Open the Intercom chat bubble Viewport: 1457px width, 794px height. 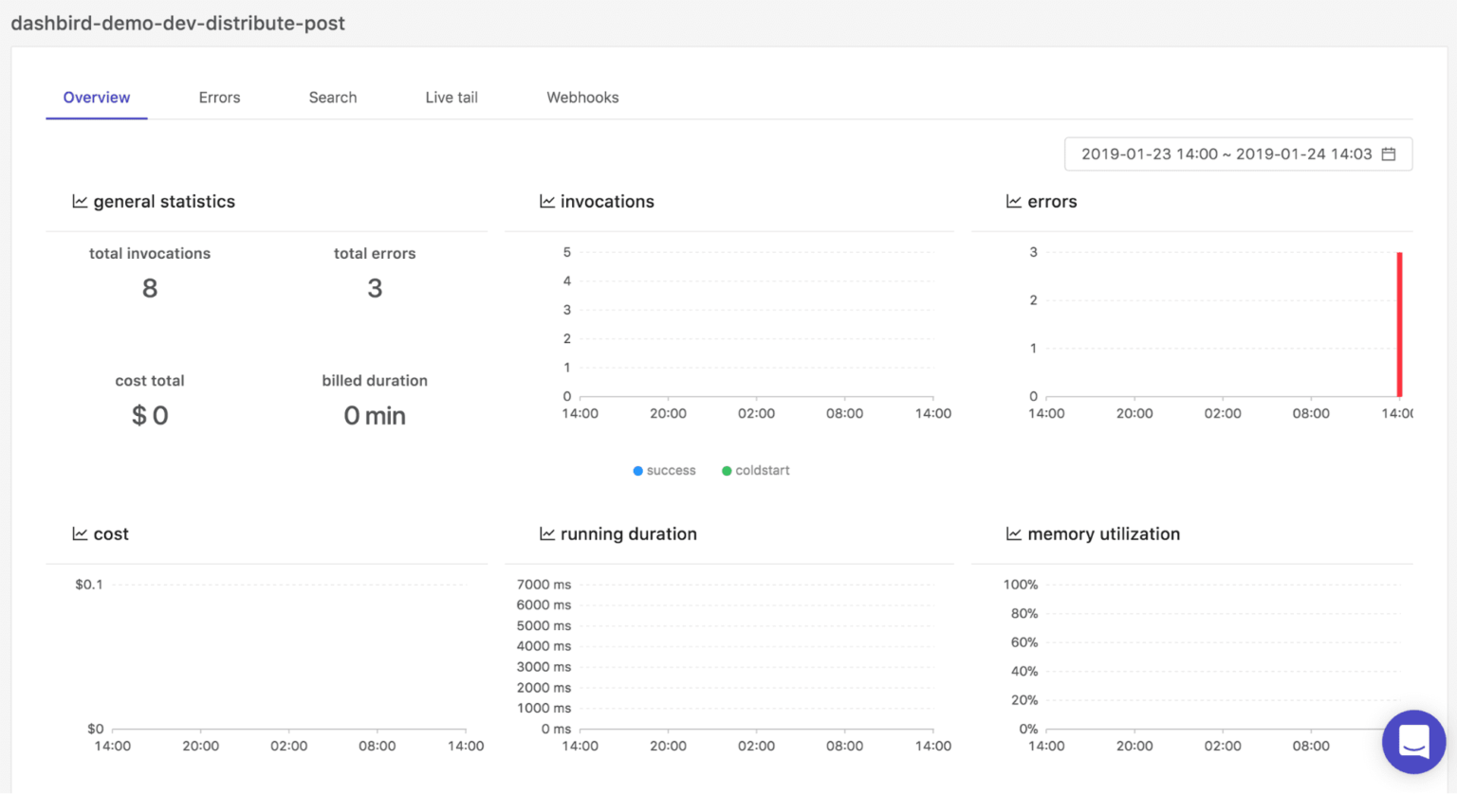click(x=1414, y=742)
